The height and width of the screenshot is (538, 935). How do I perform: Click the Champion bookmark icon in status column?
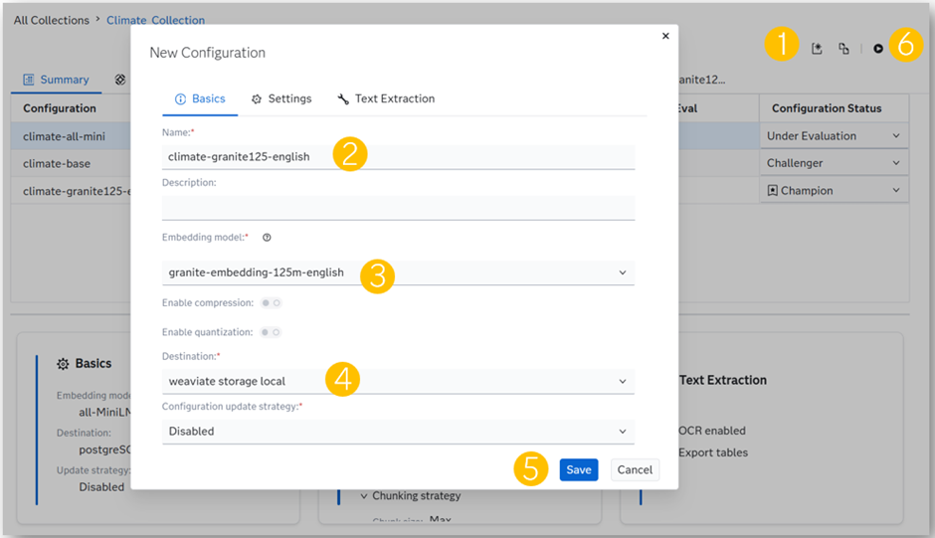(x=773, y=190)
